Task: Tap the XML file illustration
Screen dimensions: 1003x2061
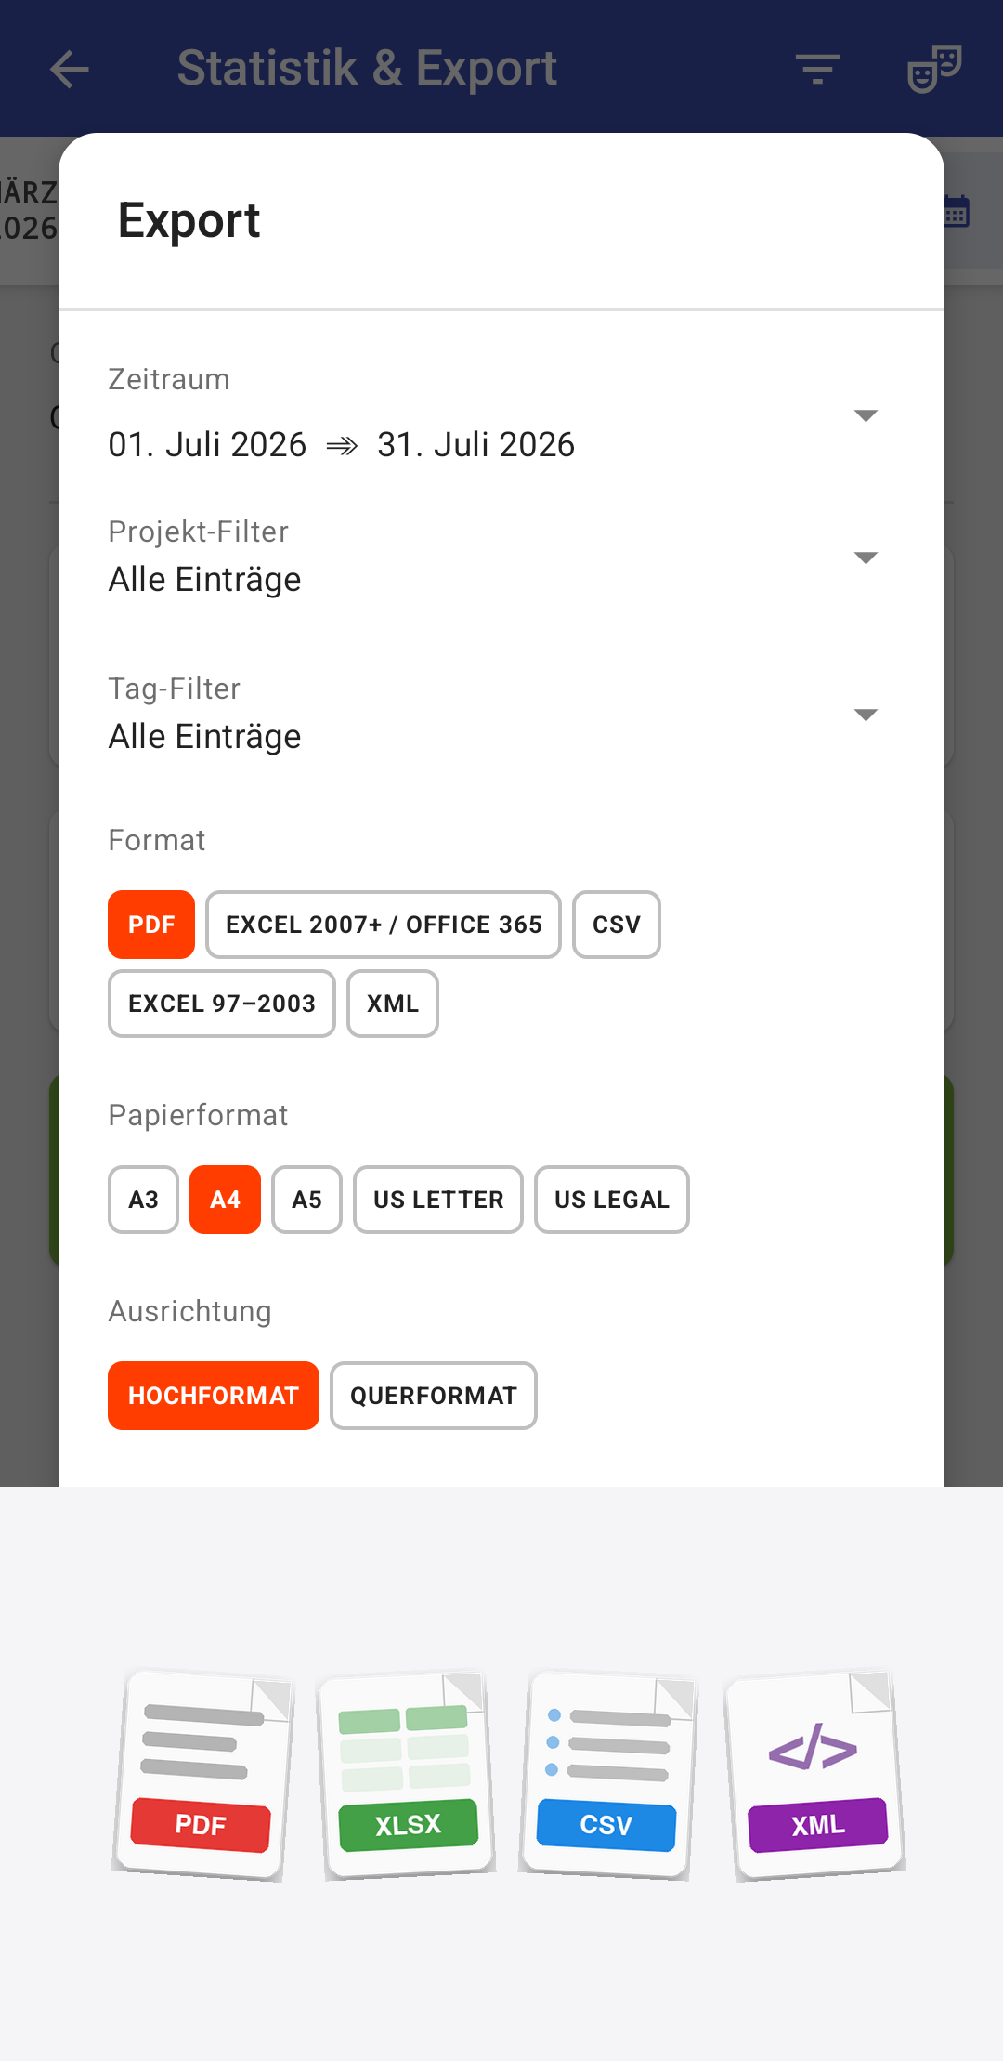Action: click(x=815, y=1775)
